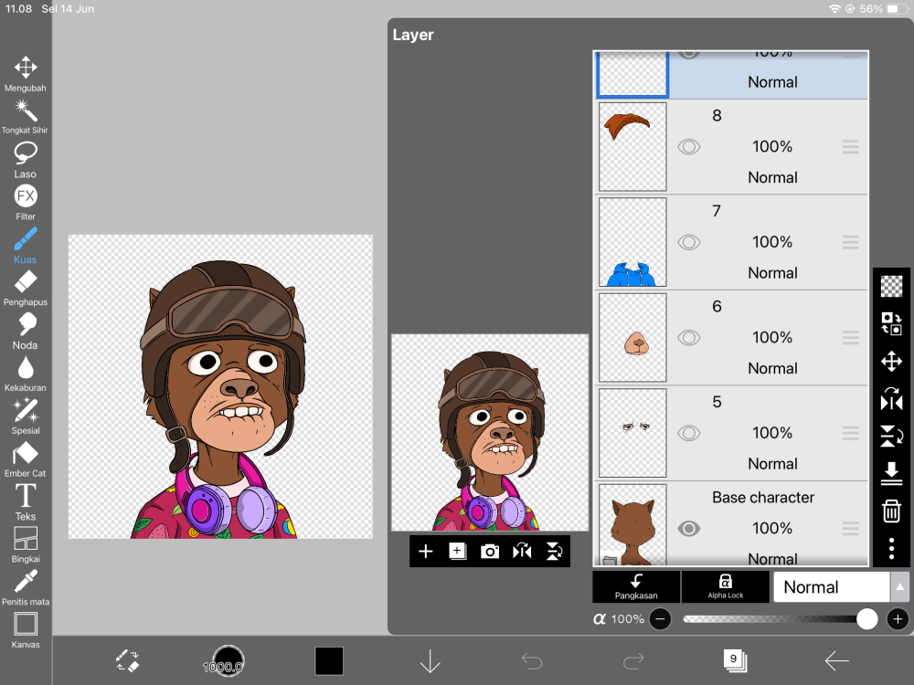Undo the last action
Viewport: 914px width, 685px height.
click(532, 661)
